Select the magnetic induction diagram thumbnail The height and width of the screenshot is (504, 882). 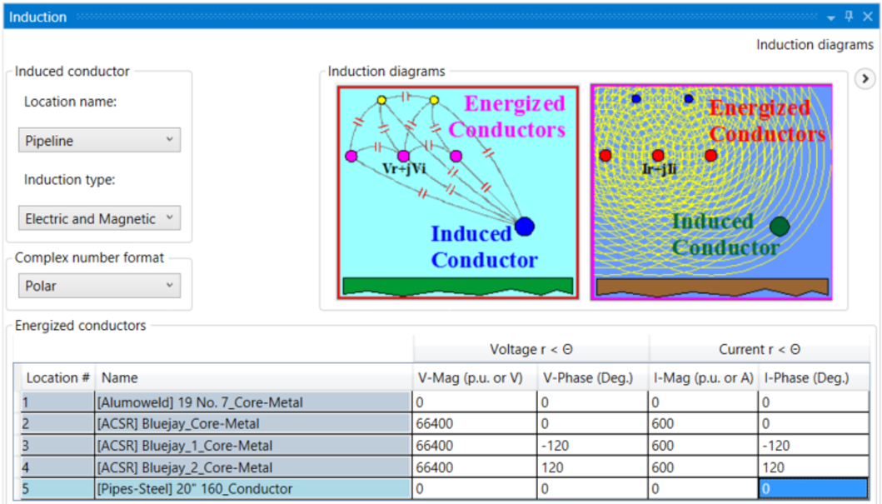coord(711,192)
